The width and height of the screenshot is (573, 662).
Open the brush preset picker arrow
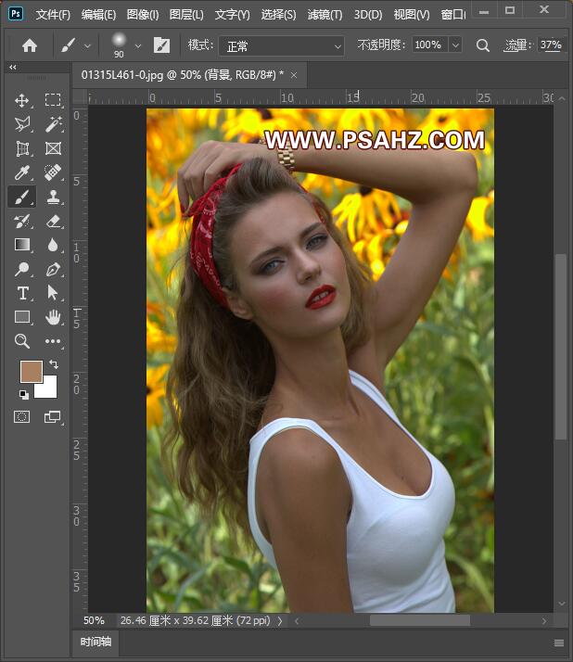(x=138, y=45)
